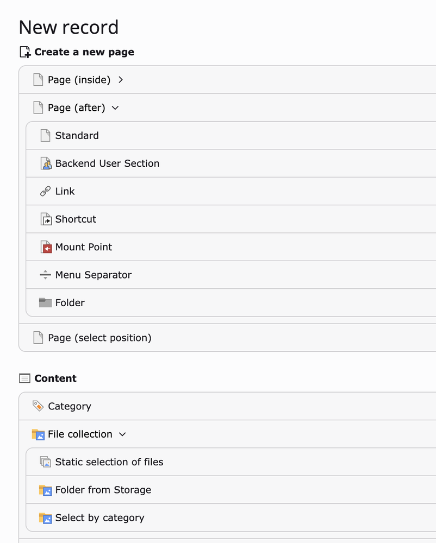Choose Page (select position) option

[99, 338]
